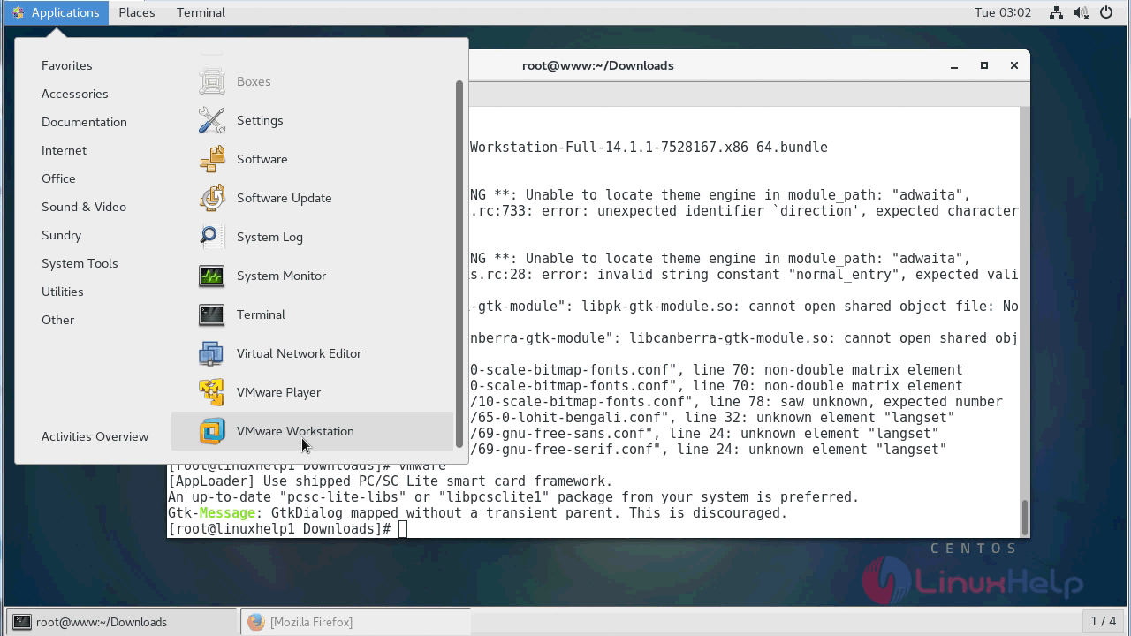Viewport: 1131px width, 636px height.
Task: Click the Software Update label
Action: (x=285, y=198)
